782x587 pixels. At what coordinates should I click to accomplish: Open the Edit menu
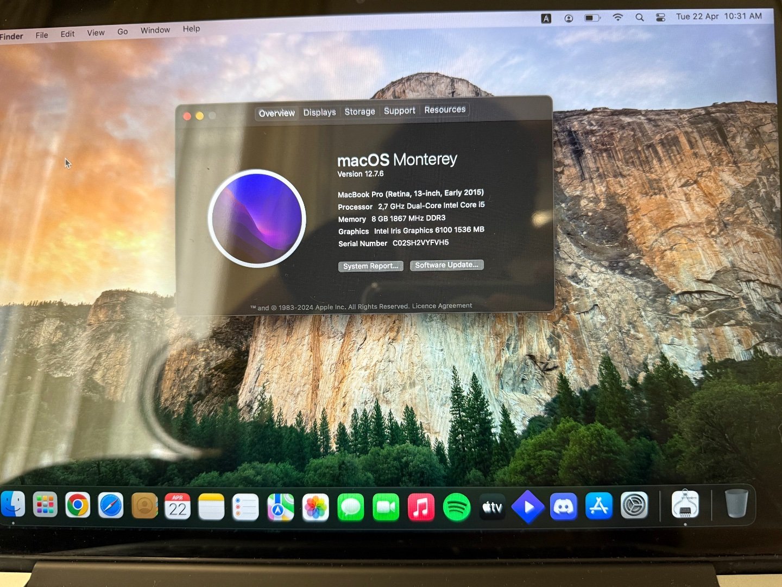[x=67, y=34]
